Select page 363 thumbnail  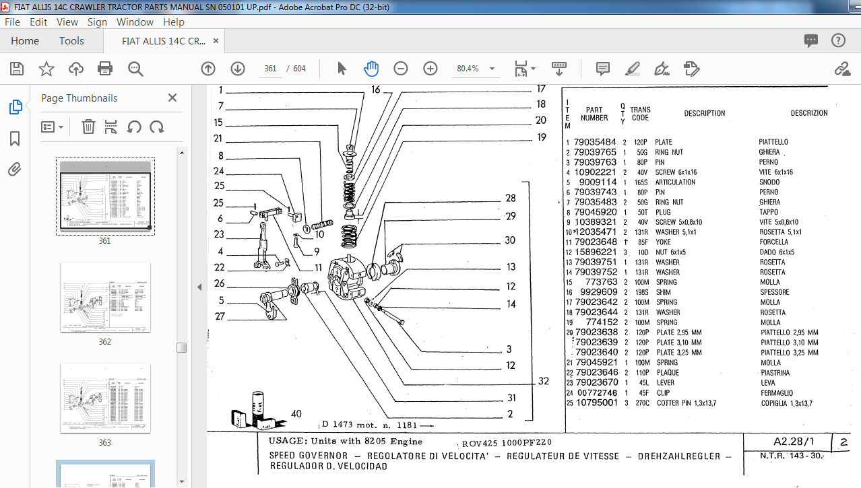(x=105, y=398)
